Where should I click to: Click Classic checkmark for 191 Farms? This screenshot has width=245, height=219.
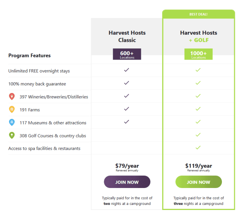126,109
